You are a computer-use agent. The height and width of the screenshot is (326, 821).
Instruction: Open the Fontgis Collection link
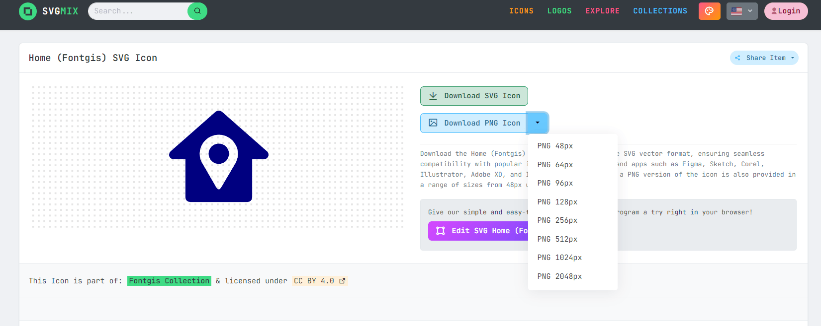coord(169,281)
